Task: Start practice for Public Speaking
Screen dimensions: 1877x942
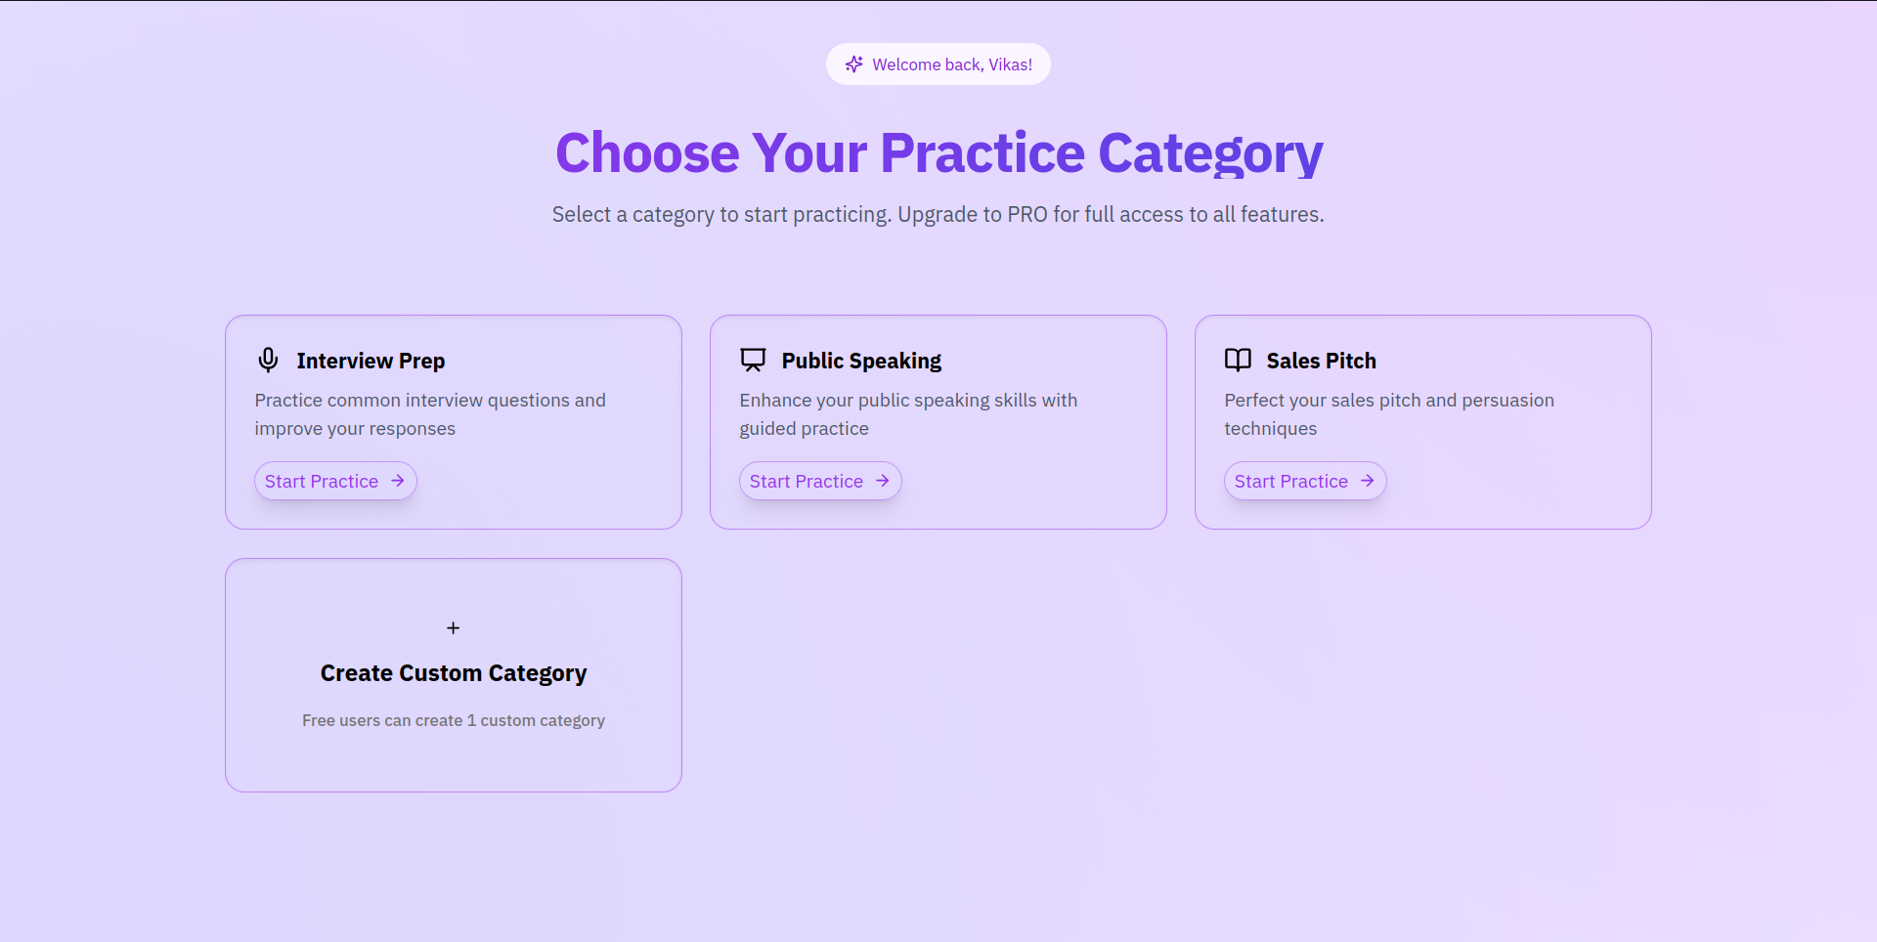Action: point(808,481)
